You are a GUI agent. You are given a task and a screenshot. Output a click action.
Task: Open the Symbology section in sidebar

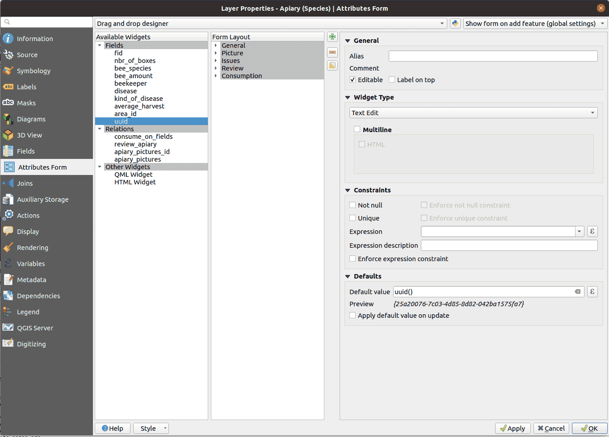pos(34,71)
